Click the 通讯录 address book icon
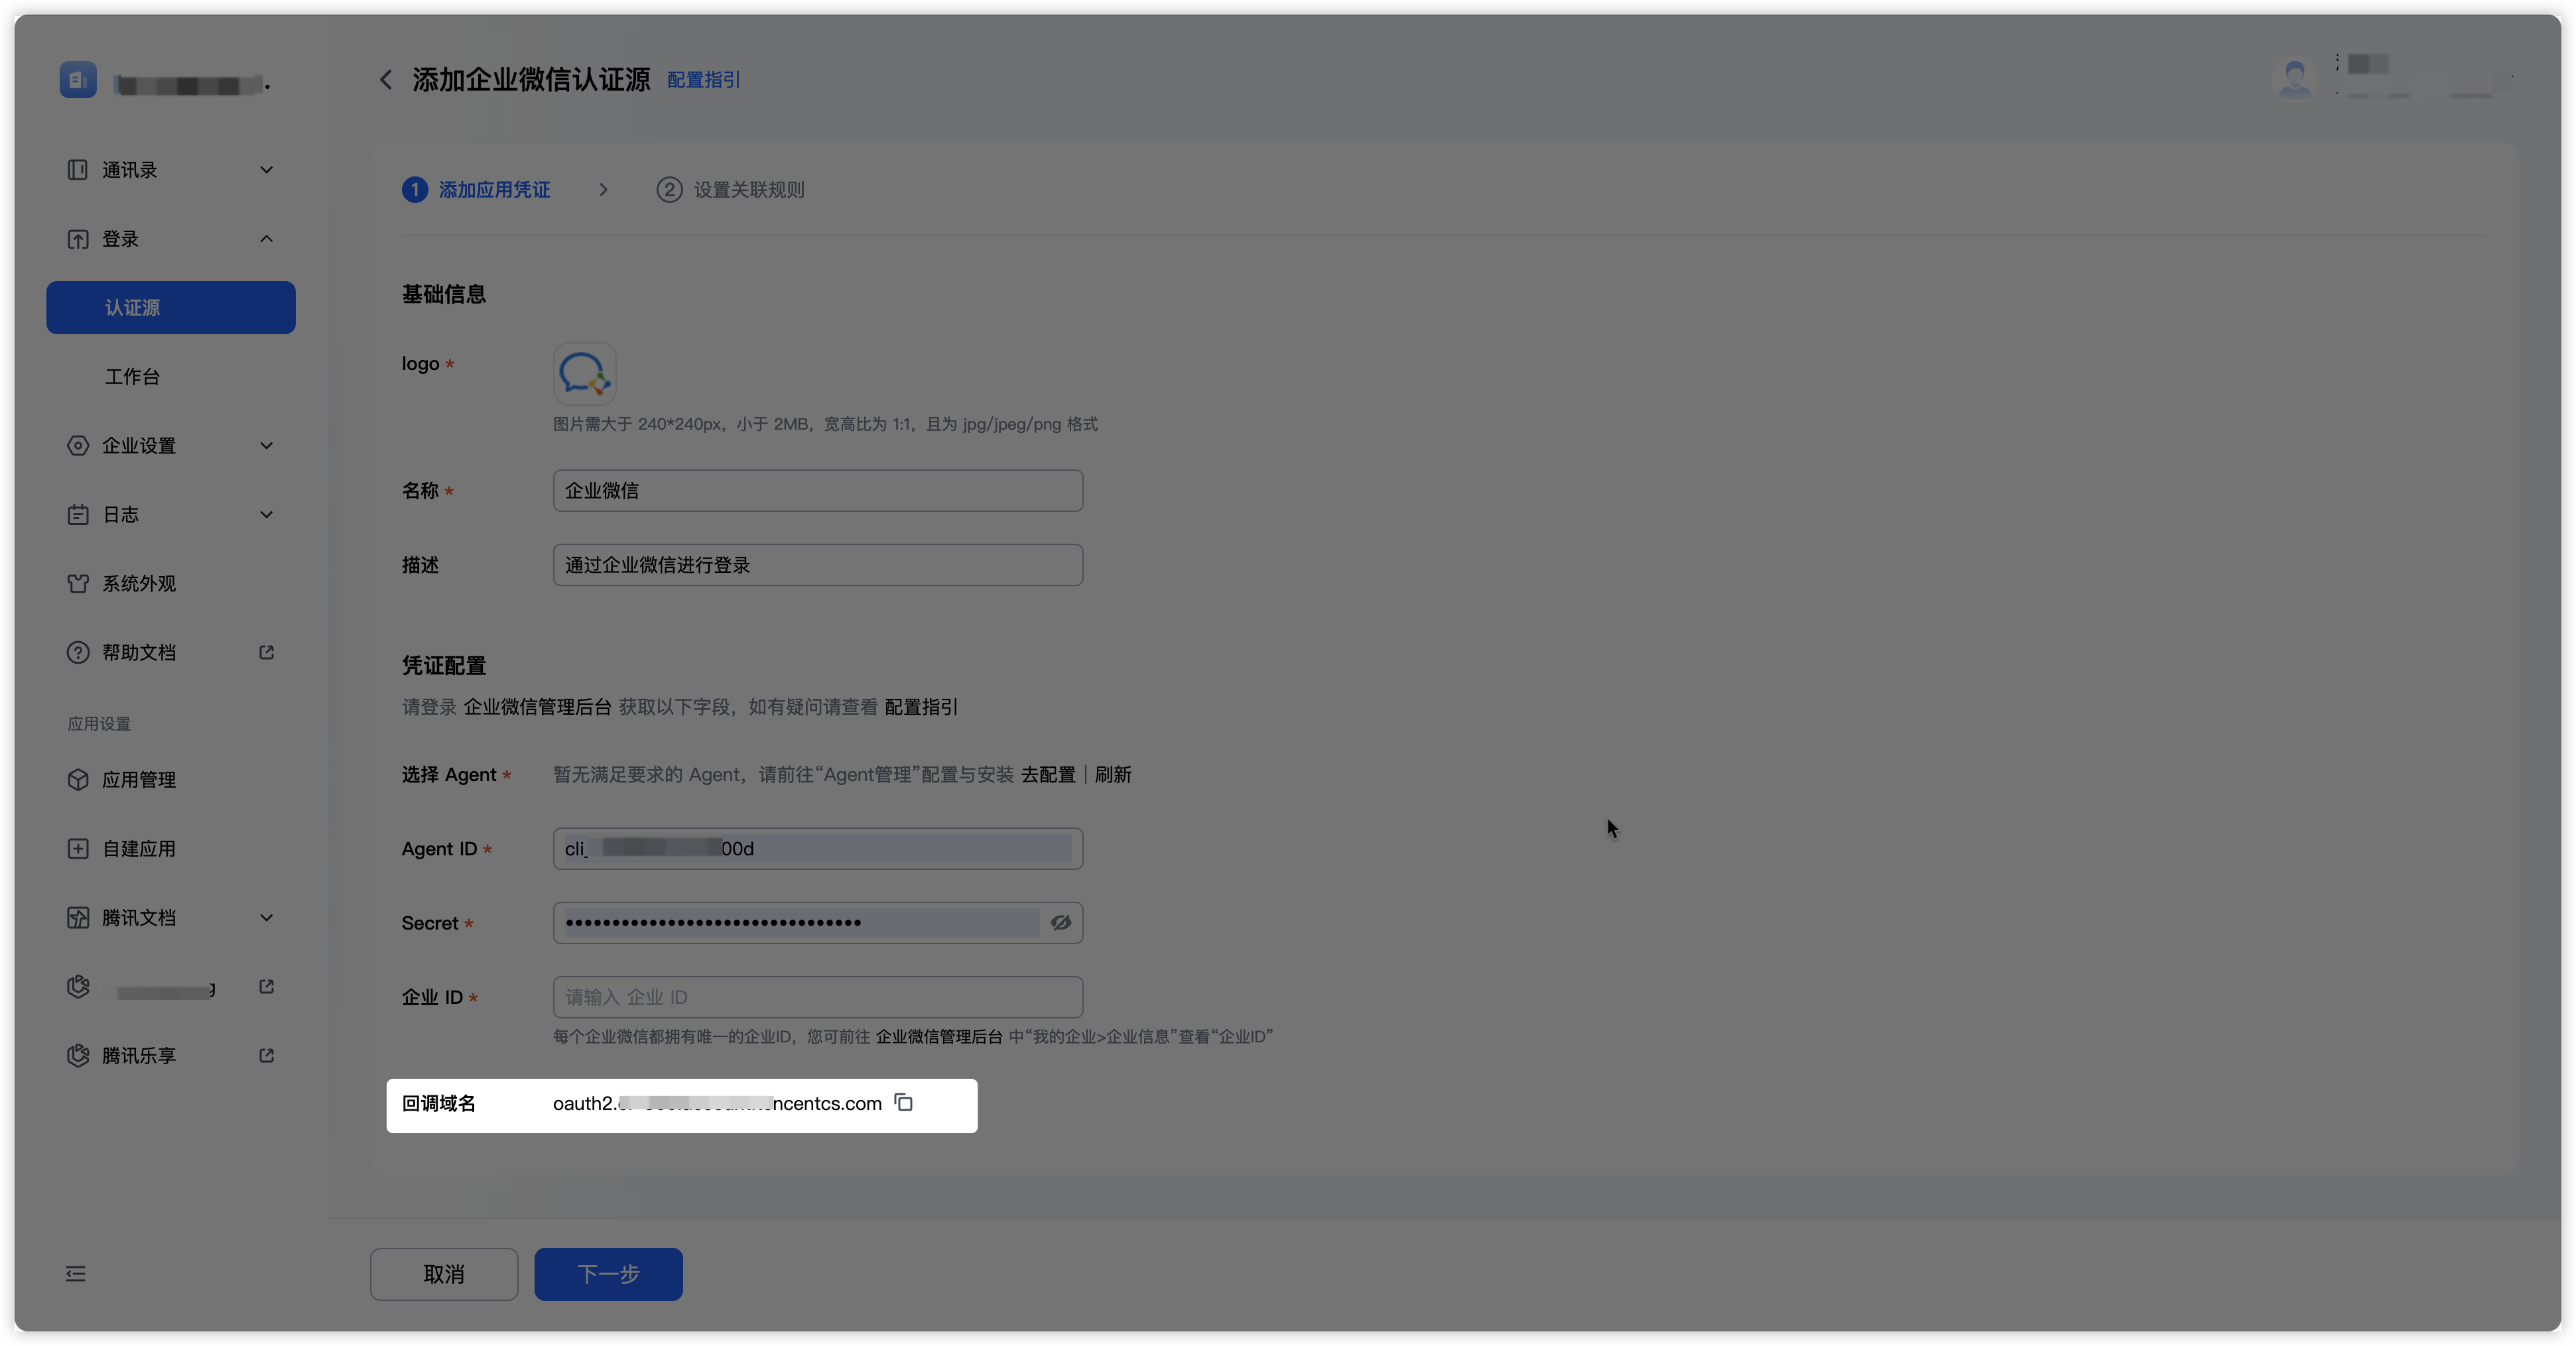Viewport: 2576px width, 1346px height. click(78, 170)
